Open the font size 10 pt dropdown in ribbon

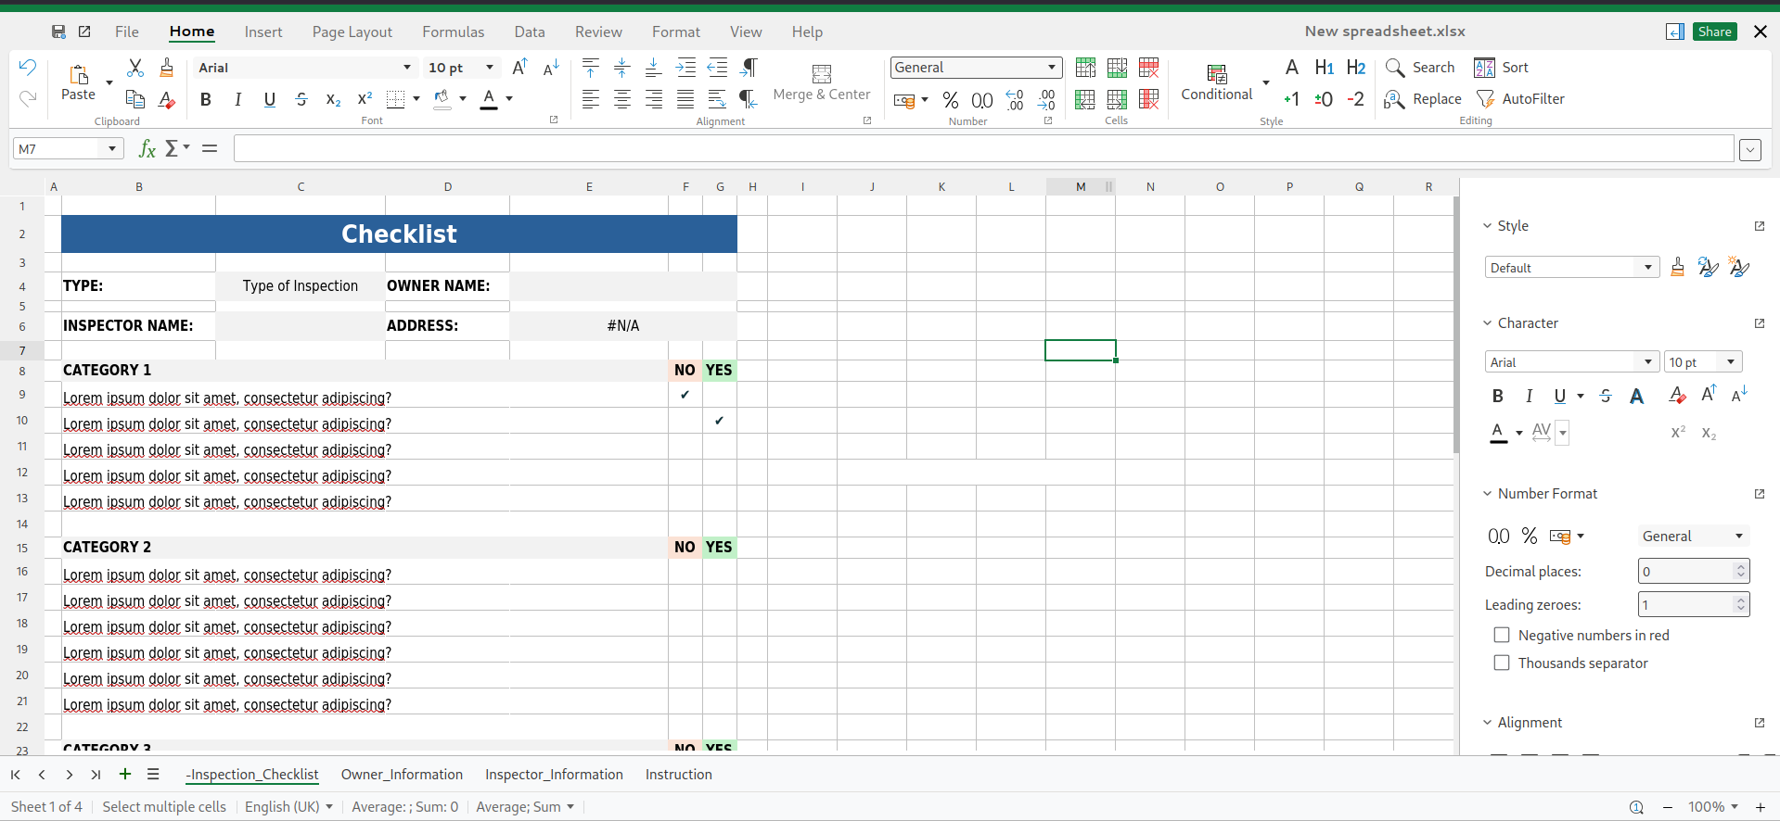click(x=490, y=68)
